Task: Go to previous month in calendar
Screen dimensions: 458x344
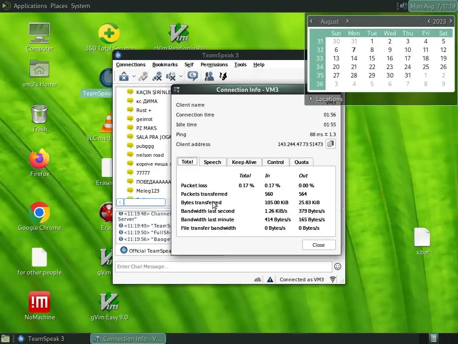Action: click(311, 21)
